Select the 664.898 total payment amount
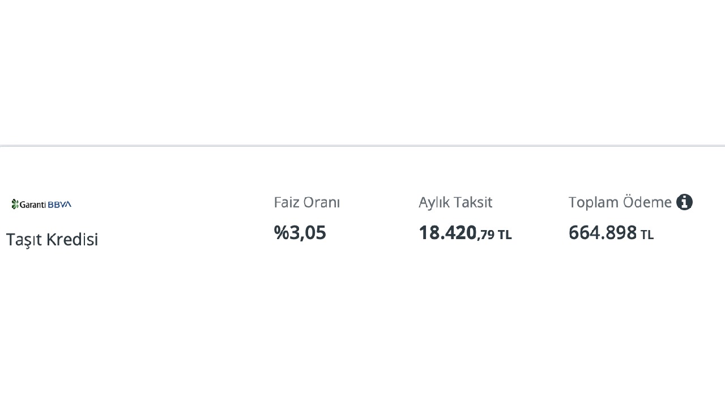This screenshot has height=408, width=725. (x=603, y=232)
